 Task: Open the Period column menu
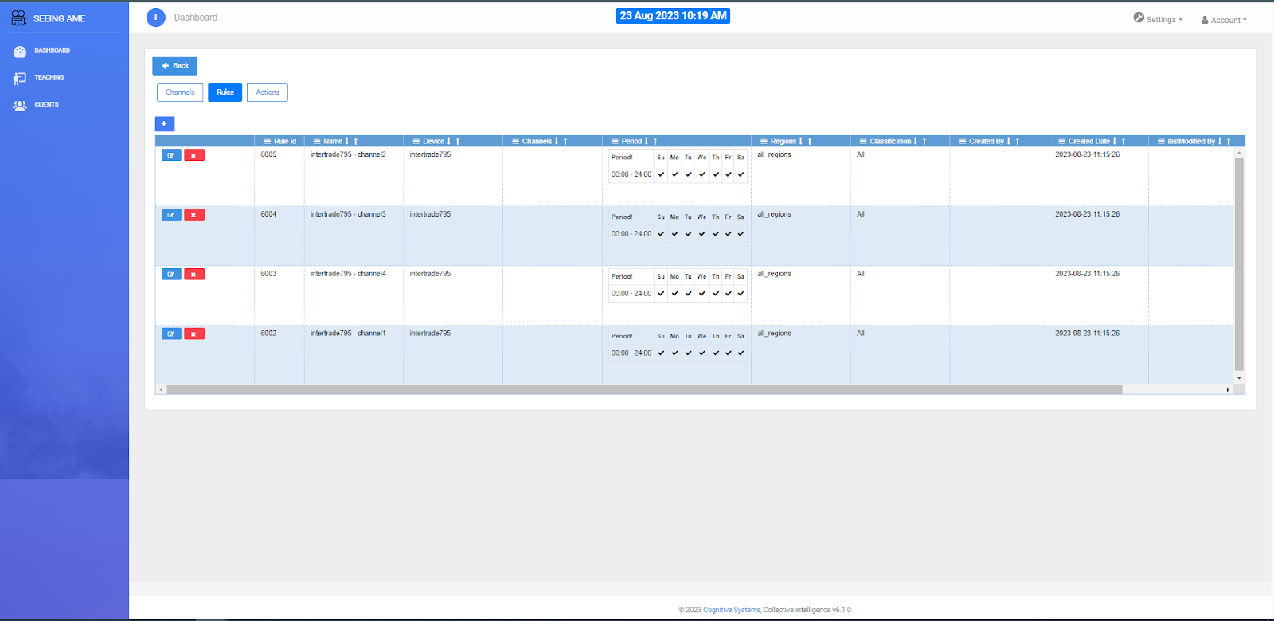(615, 141)
